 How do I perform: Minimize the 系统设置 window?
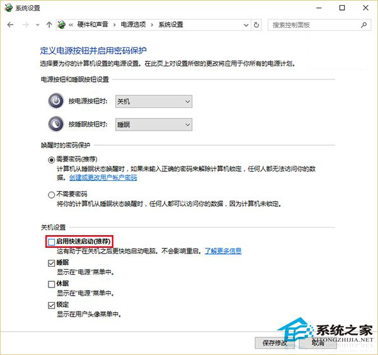319,8
